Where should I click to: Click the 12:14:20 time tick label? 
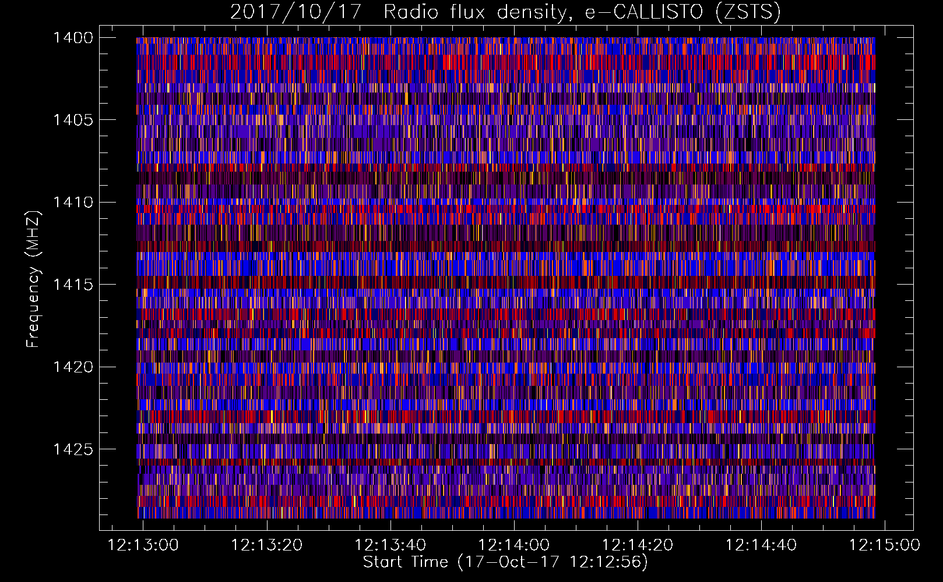coord(638,545)
